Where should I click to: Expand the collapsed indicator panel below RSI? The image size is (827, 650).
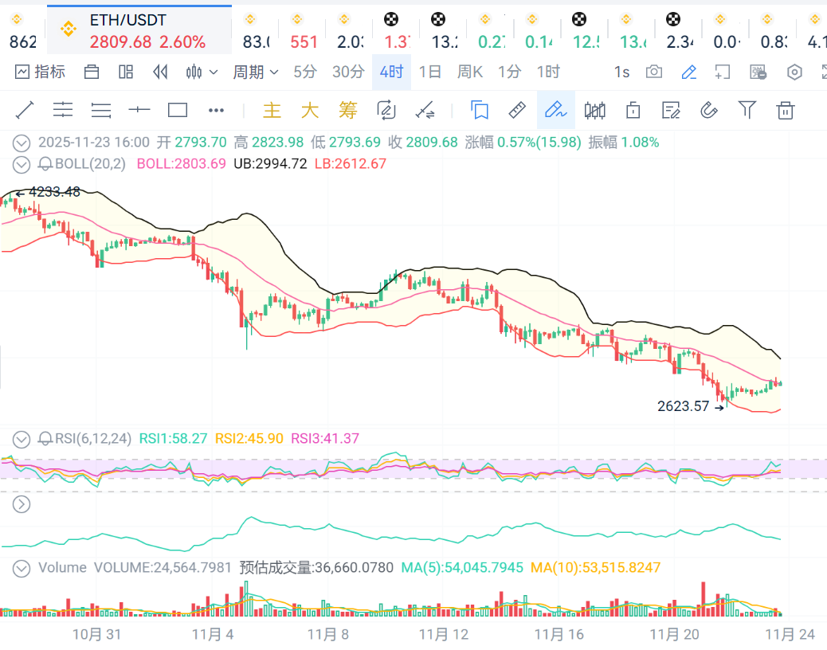[x=22, y=504]
